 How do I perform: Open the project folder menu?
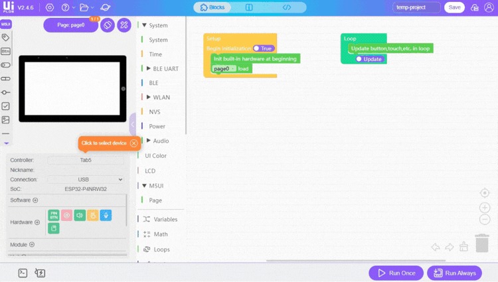pos(84,7)
